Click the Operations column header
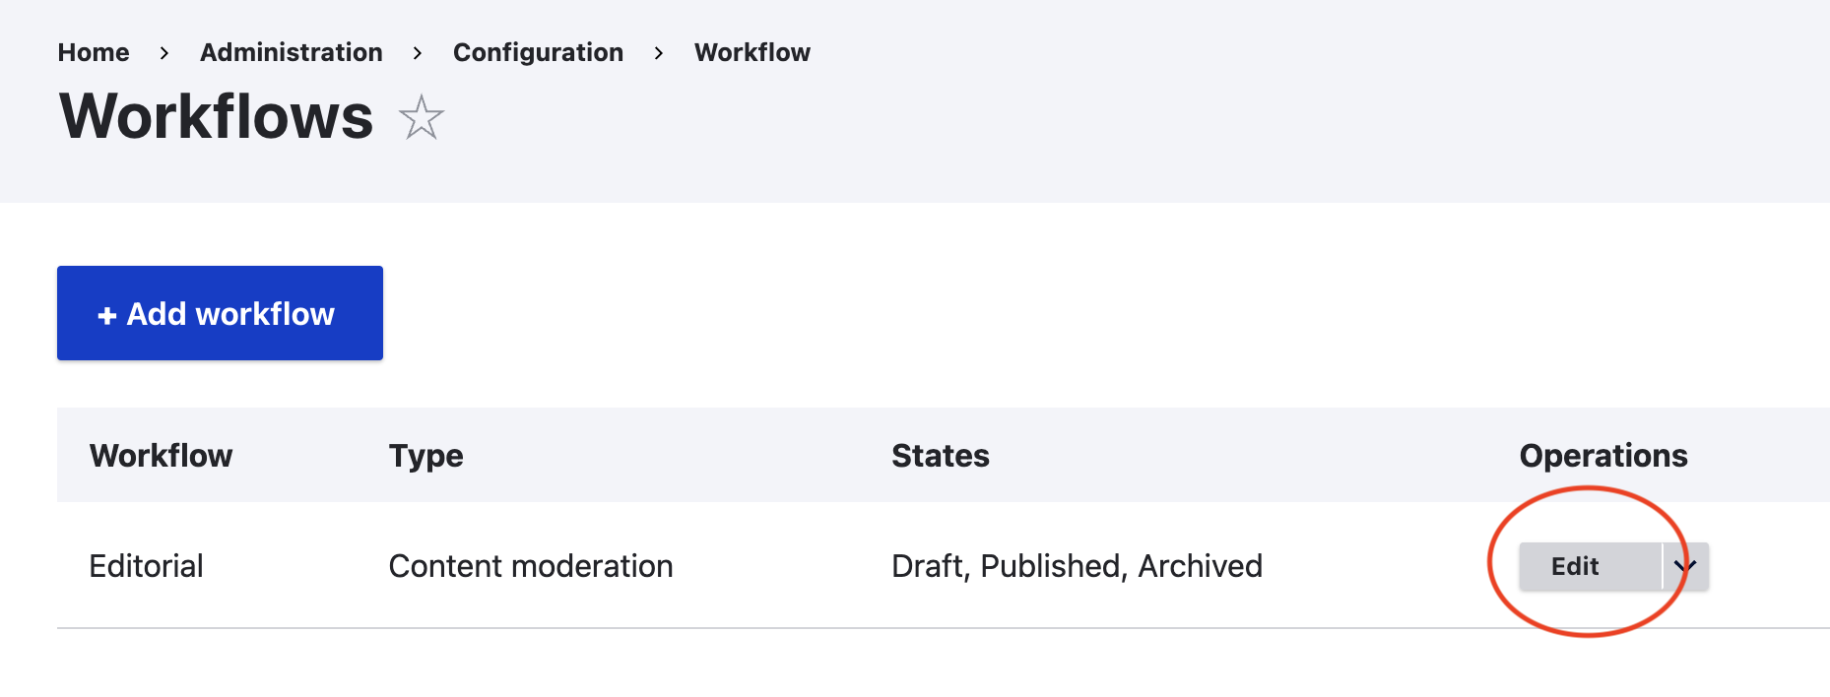Viewport: 1830px width, 697px height. 1603,455
